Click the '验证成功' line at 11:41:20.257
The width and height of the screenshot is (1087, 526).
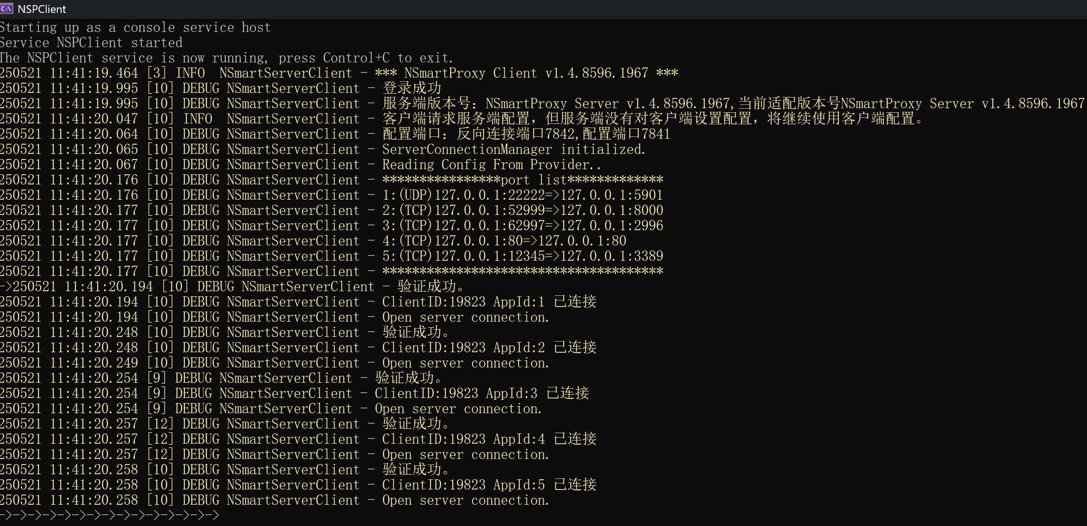pos(225,424)
